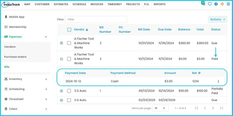Sort by PO Number column
This screenshot has width=233, height=116.
click(125, 30)
